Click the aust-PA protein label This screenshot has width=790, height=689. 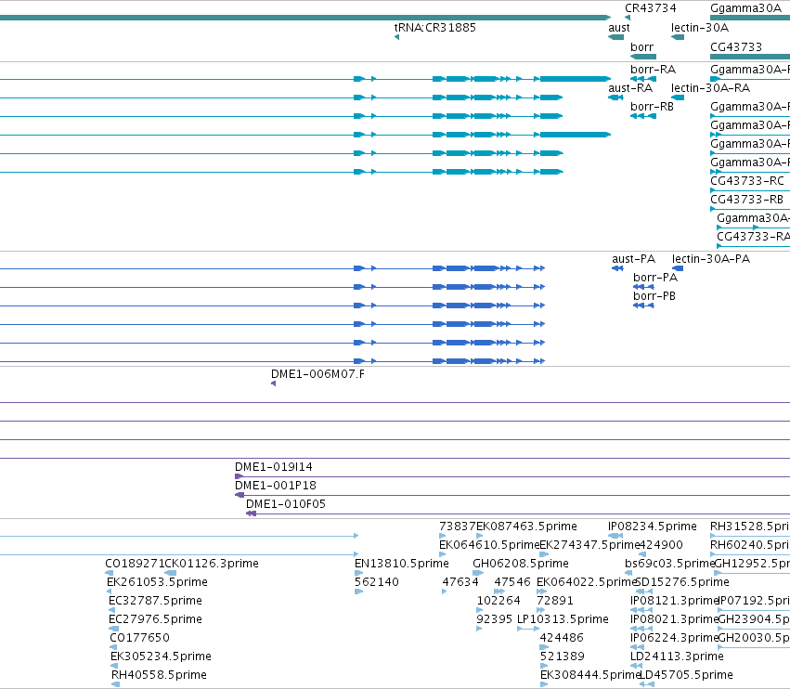633,259
